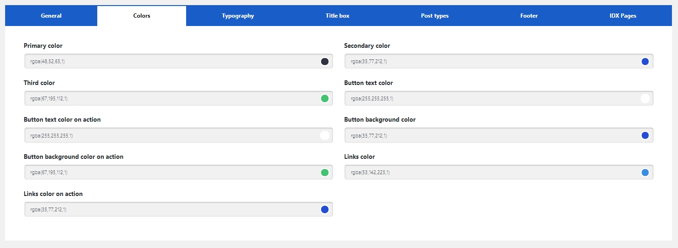The width and height of the screenshot is (678, 248).
Task: Select the Footer tab
Action: [529, 16]
